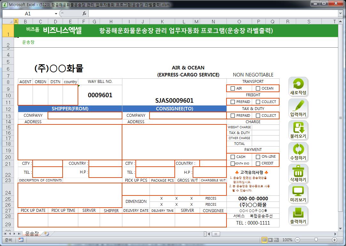Select the 운송장 sheet tab
This screenshot has width=346, height=246.
click(x=32, y=234)
